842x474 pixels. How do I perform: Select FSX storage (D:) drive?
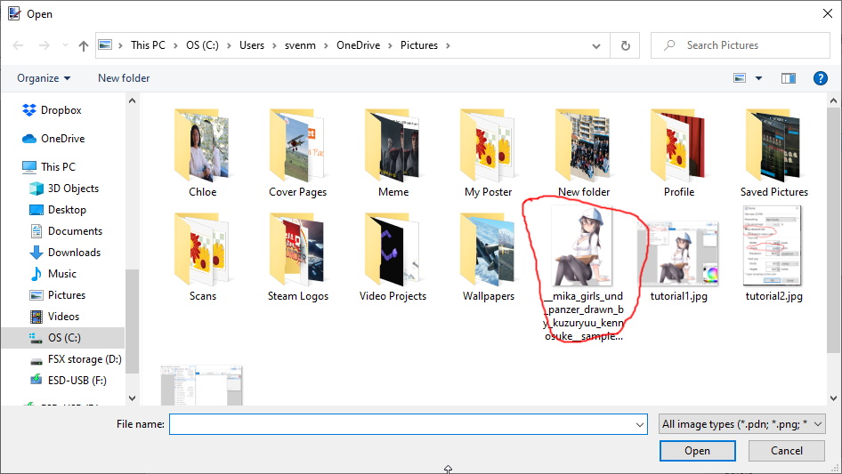[x=76, y=359]
